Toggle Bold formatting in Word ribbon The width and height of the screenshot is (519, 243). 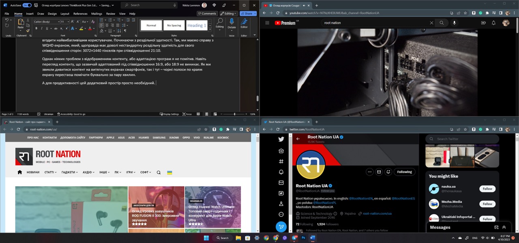pos(36,28)
